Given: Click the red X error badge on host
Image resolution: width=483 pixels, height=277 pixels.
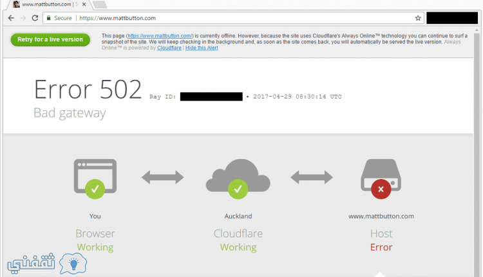Looking at the screenshot, I should pos(381,189).
